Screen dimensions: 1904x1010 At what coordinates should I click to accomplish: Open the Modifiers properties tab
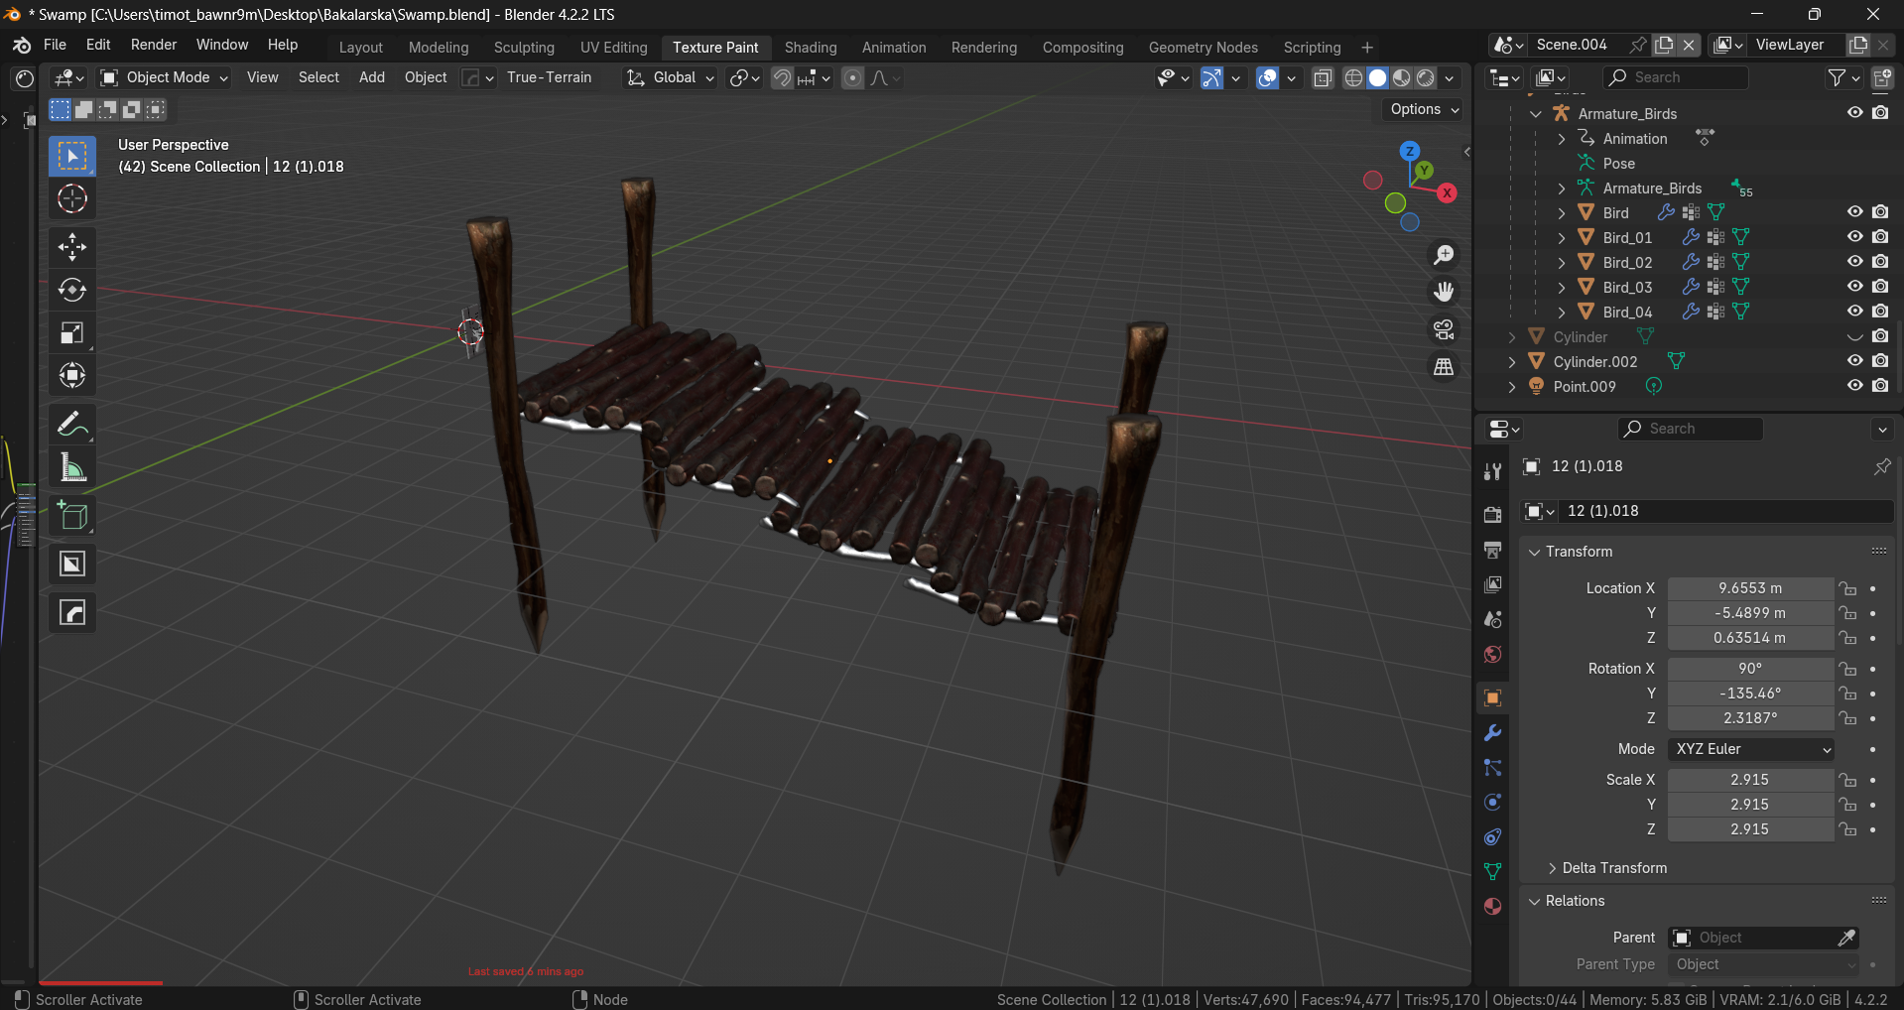point(1492,733)
